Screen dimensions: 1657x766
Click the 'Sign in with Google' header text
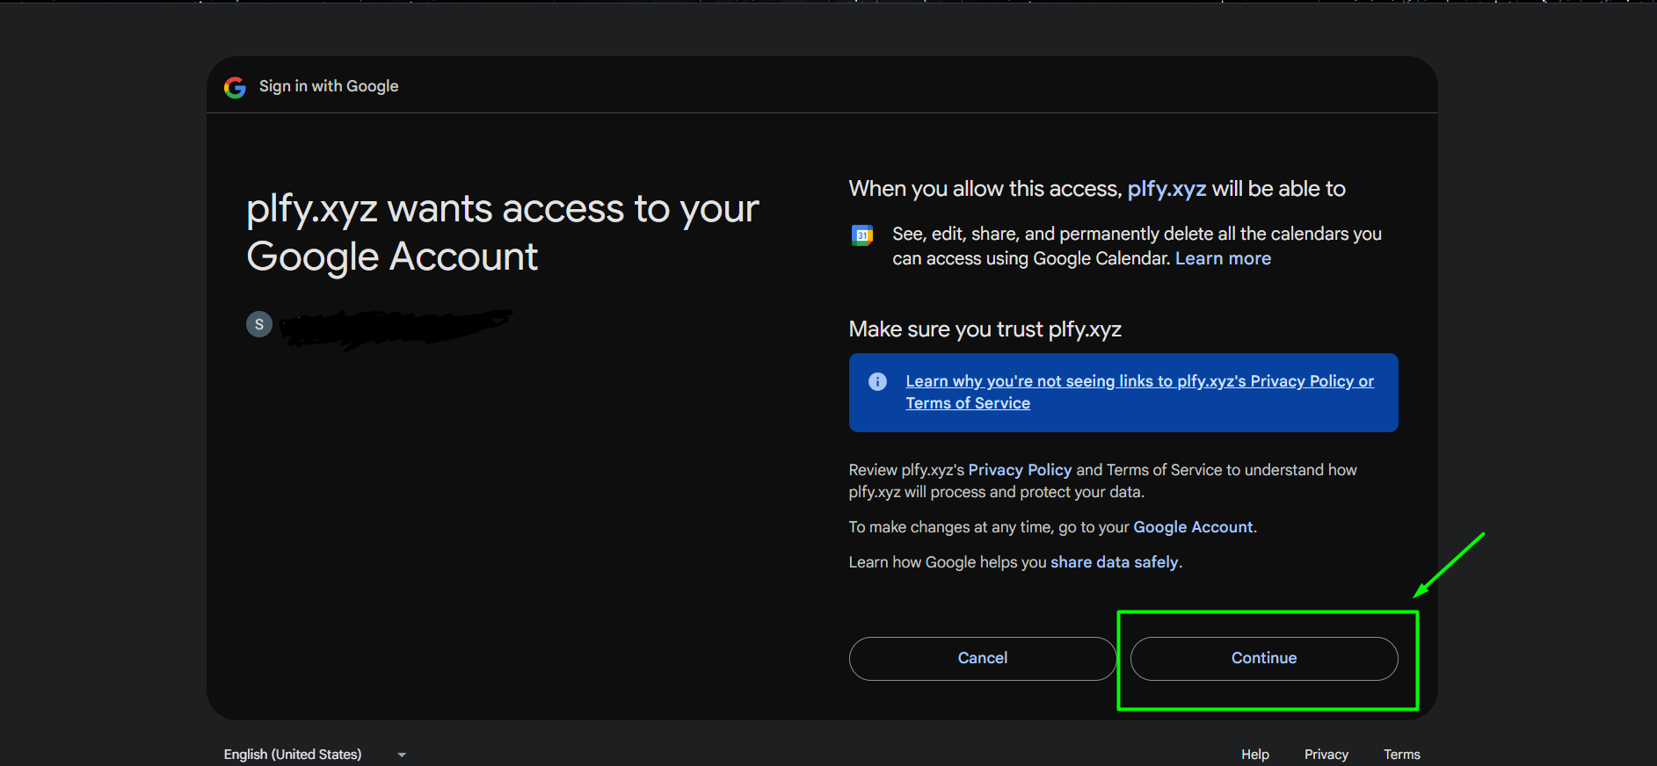coord(329,86)
